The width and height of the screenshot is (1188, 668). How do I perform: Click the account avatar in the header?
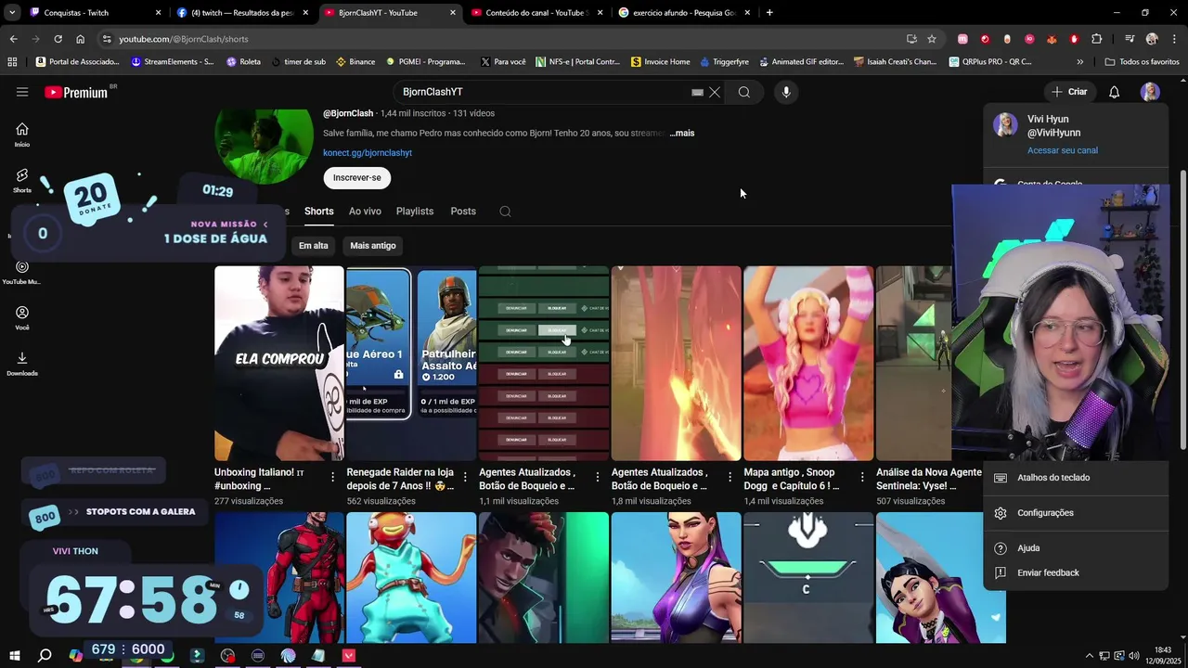(1150, 92)
